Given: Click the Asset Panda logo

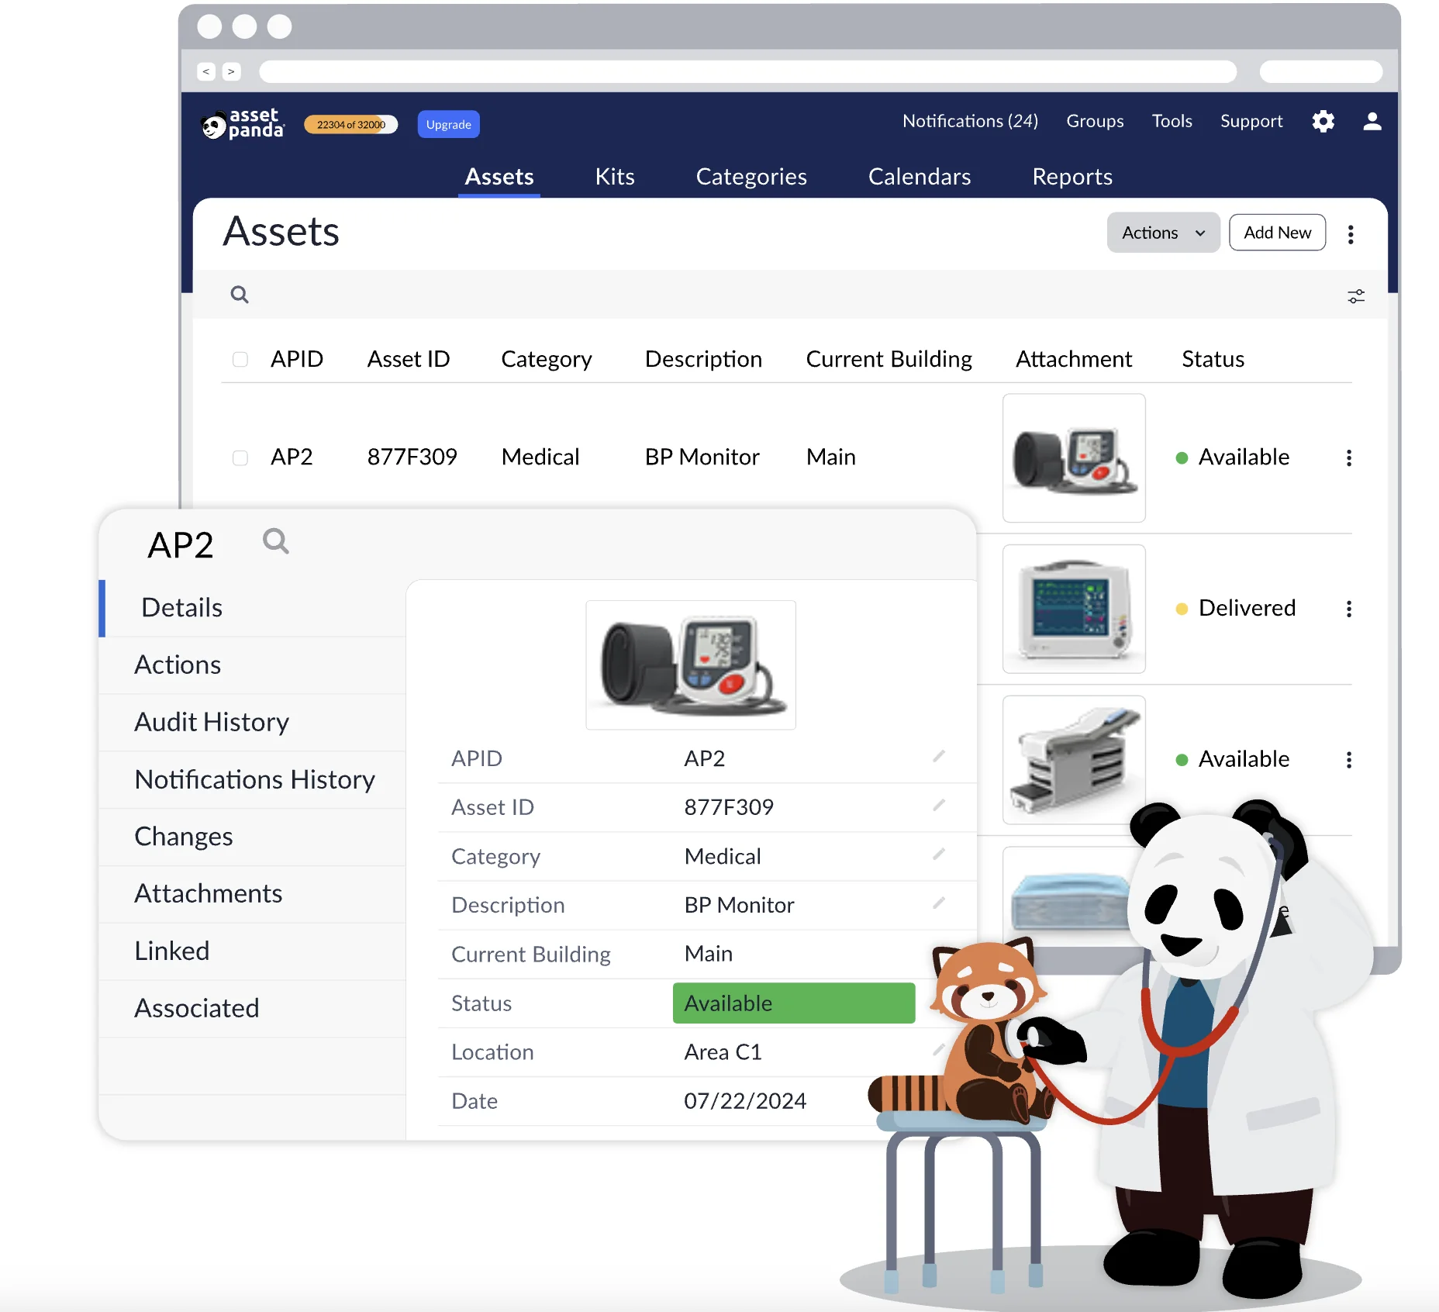Looking at the screenshot, I should 243,124.
